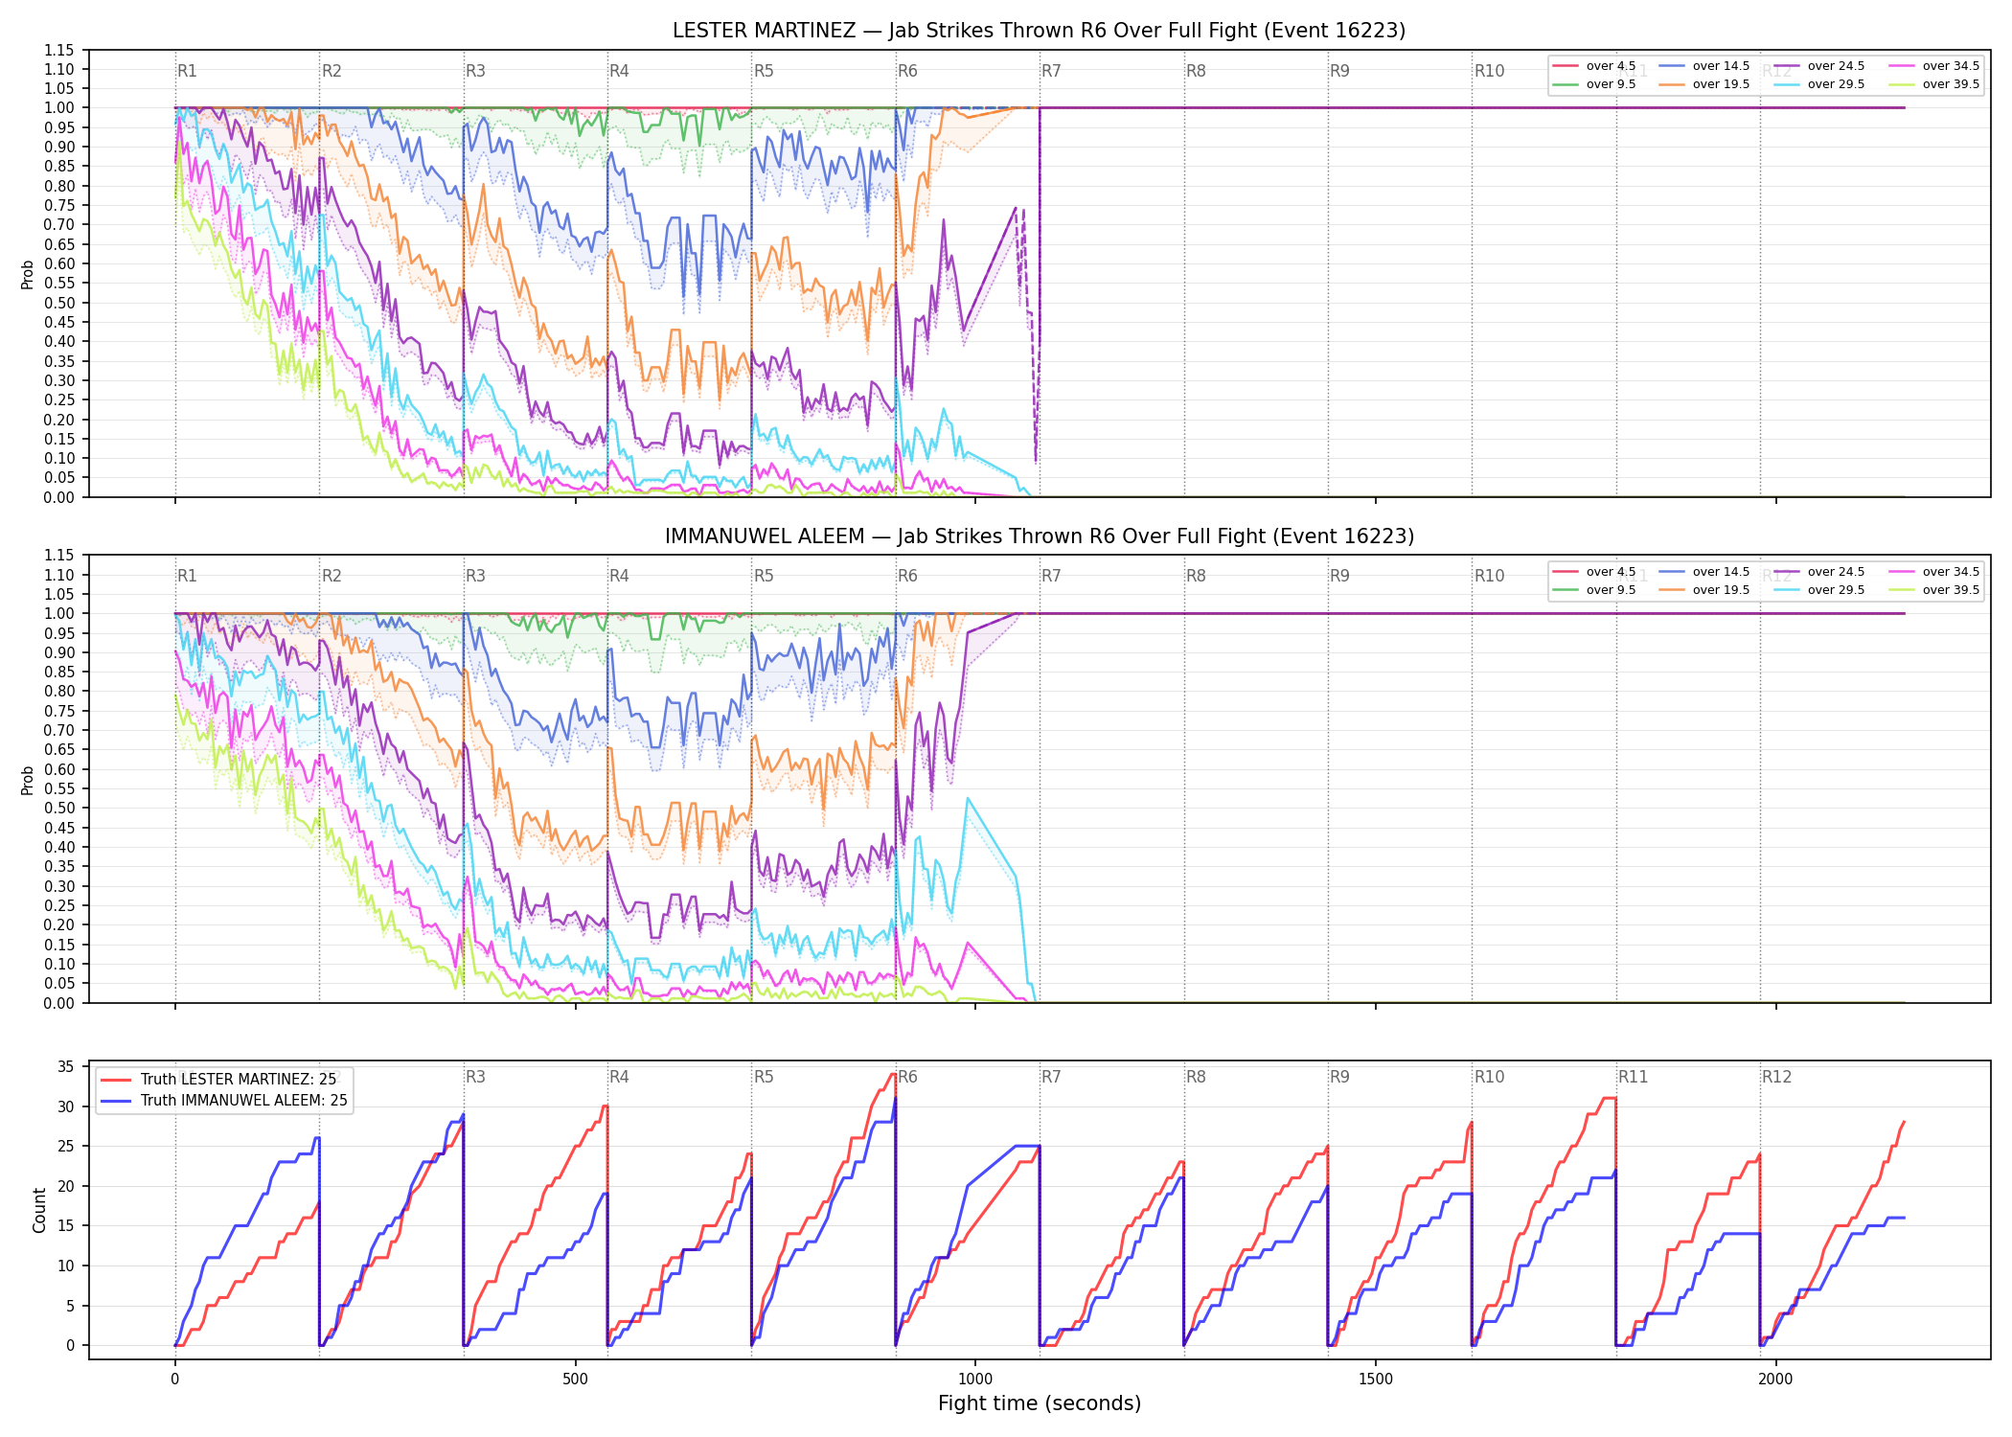2012x1437 pixels.
Task: Click the R12 label in the bottom Count chart
Action: pyautogui.click(x=1776, y=1077)
